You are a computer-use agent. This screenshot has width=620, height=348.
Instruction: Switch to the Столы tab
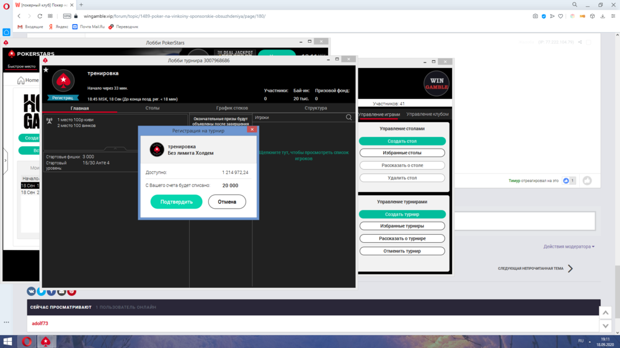pos(153,108)
